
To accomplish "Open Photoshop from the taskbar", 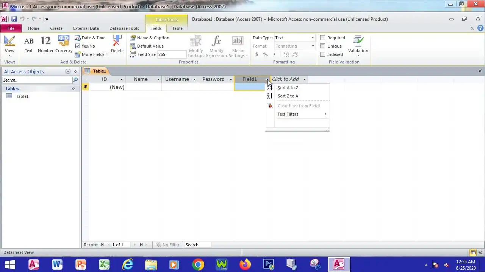I will (269, 264).
